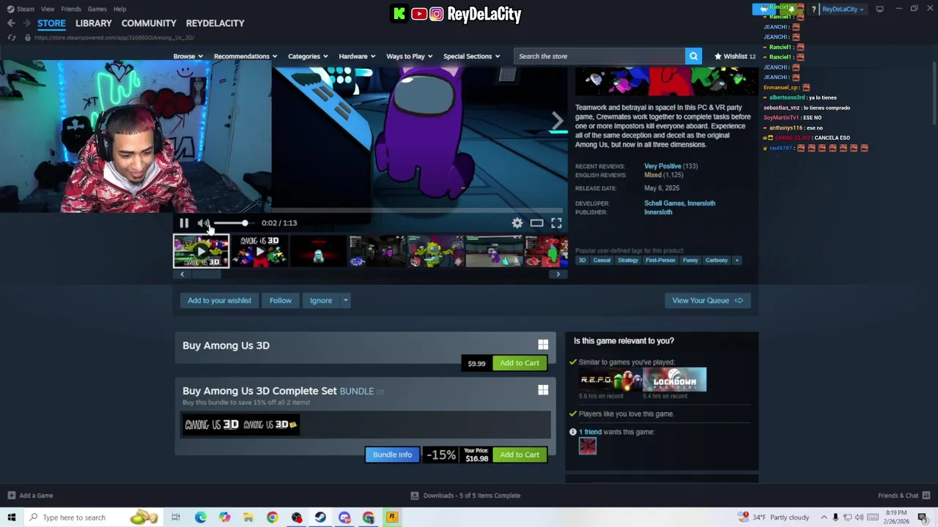Open the Games menu
This screenshot has width=938, height=527.
point(97,9)
